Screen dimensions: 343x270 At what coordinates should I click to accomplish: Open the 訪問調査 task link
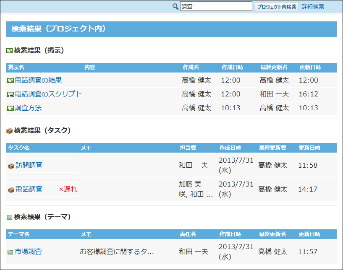point(29,166)
